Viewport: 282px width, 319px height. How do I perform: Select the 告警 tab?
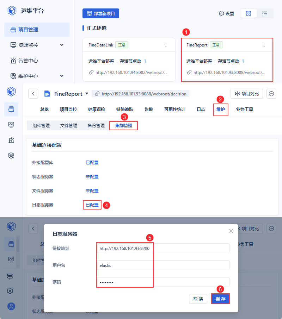coord(149,110)
